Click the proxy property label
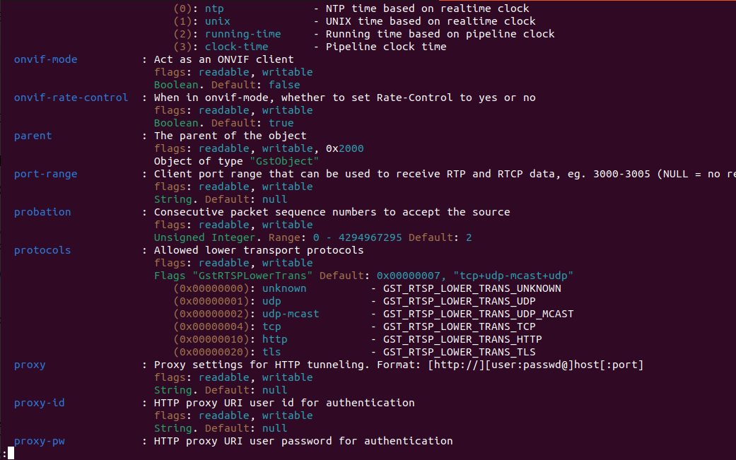 point(30,365)
